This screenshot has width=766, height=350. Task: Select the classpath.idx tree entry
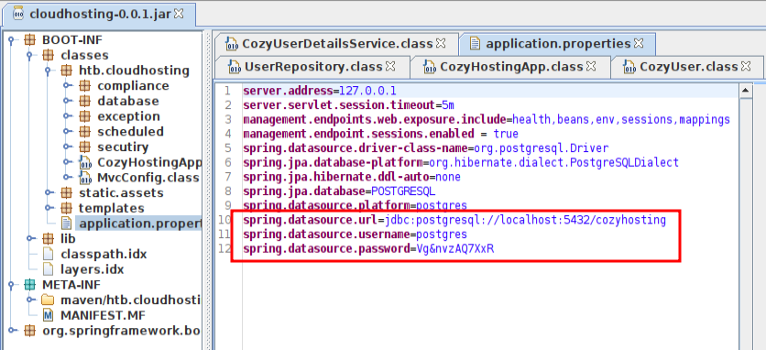(x=104, y=254)
